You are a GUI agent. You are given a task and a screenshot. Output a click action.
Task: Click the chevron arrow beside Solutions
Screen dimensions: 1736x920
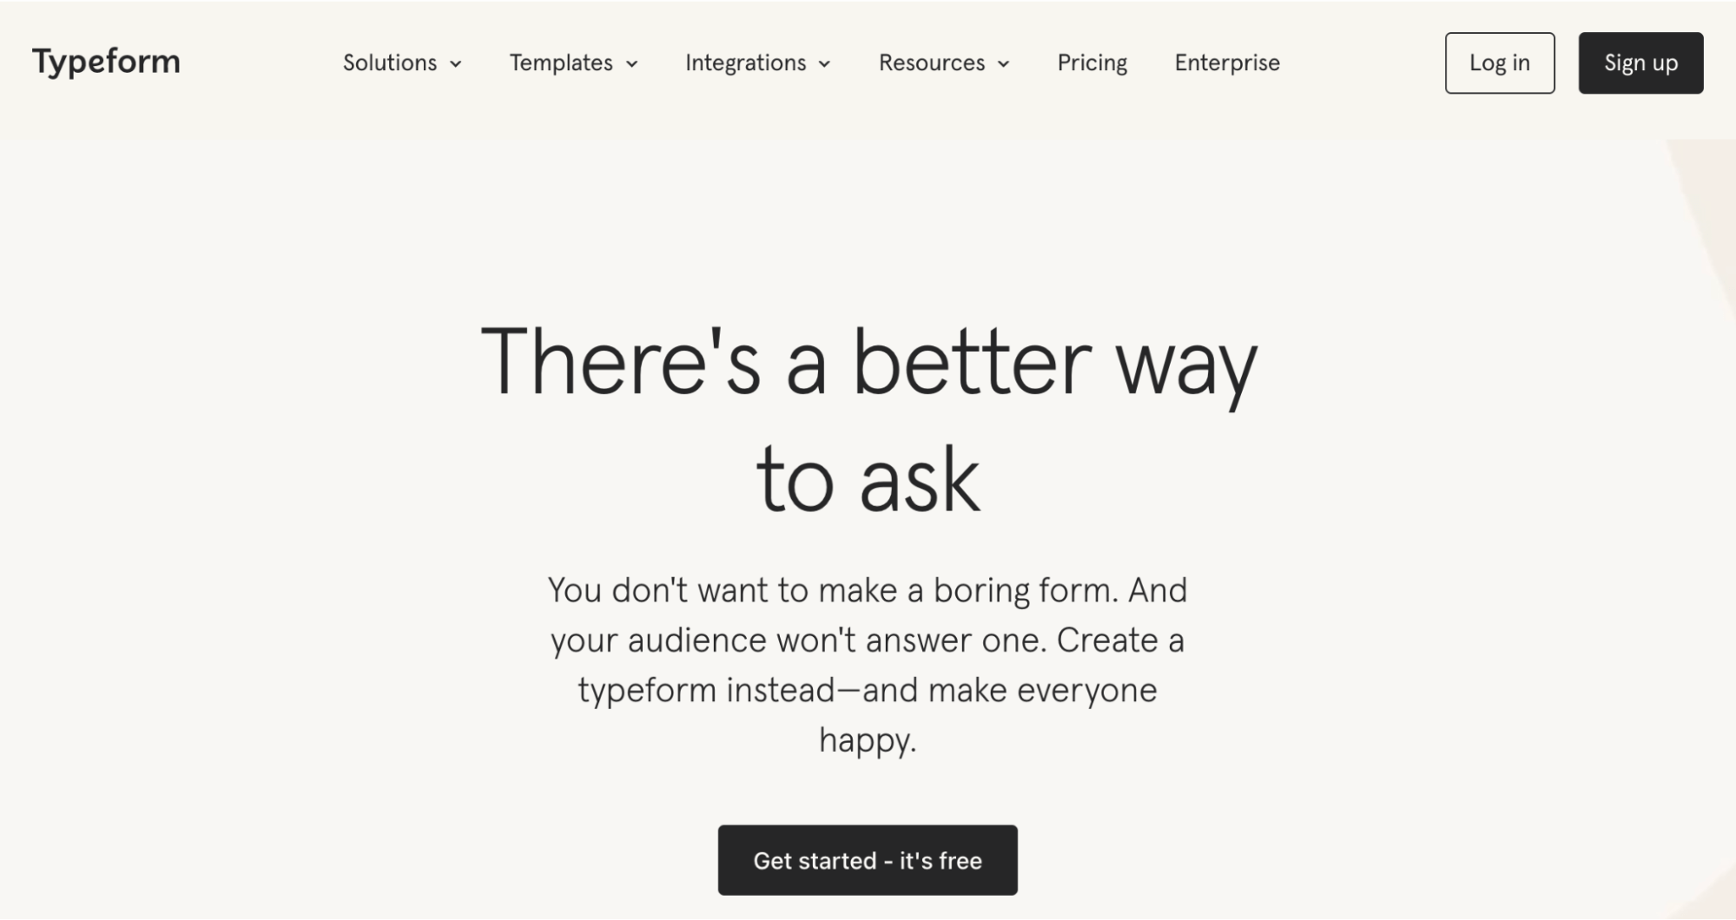(456, 63)
